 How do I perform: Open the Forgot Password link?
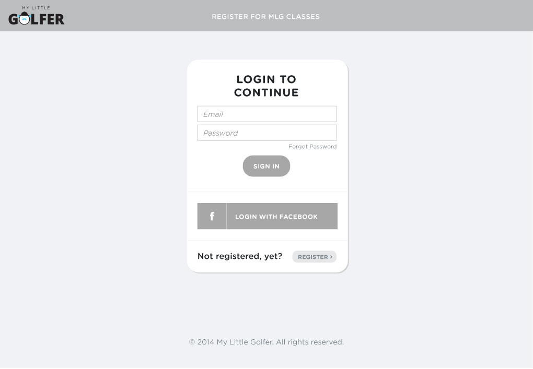tap(312, 147)
